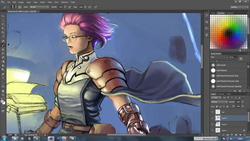250x141 pixels.
Task: Select the Eraser tool
Action: (3, 57)
